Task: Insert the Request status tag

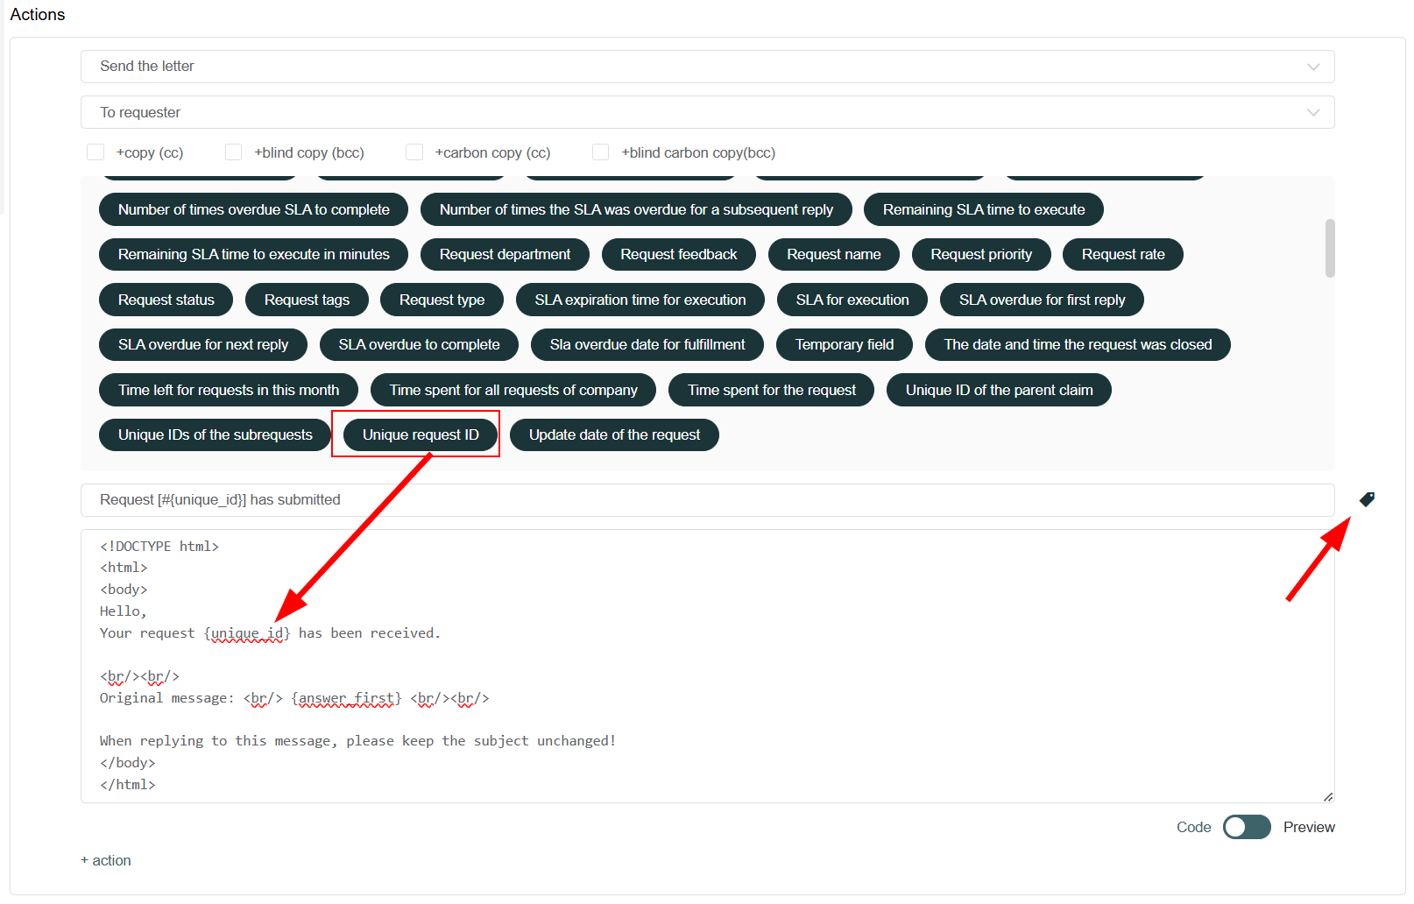Action: coord(166,300)
